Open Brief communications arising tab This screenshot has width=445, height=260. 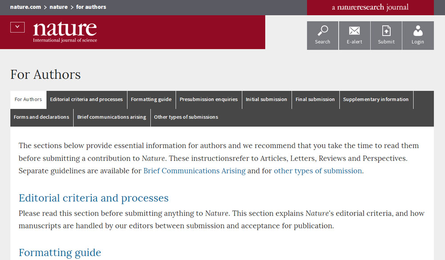(111, 117)
